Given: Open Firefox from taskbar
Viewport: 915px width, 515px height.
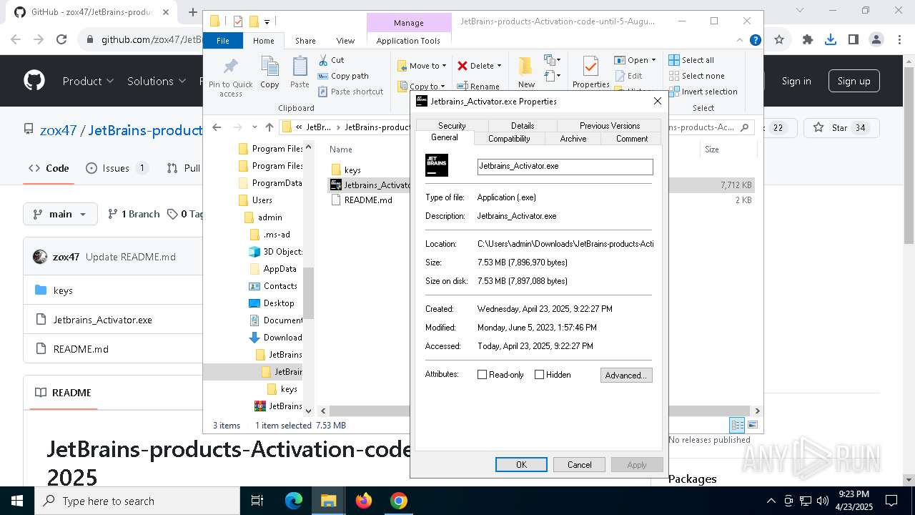Looking at the screenshot, I should point(364,501).
